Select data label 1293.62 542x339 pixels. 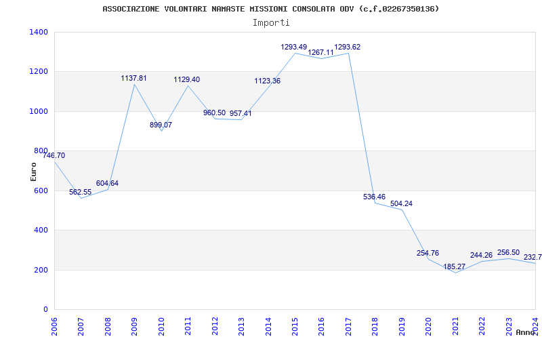pos(348,47)
